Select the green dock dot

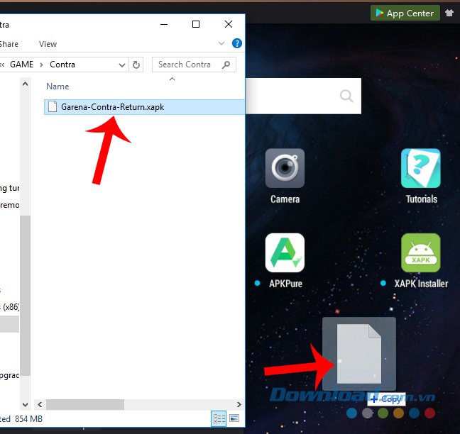click(x=383, y=413)
